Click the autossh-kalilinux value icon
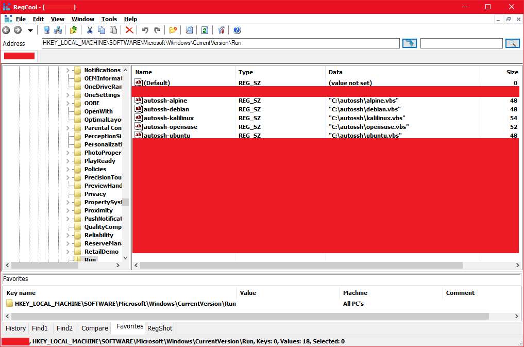The image size is (524, 347). (x=139, y=118)
